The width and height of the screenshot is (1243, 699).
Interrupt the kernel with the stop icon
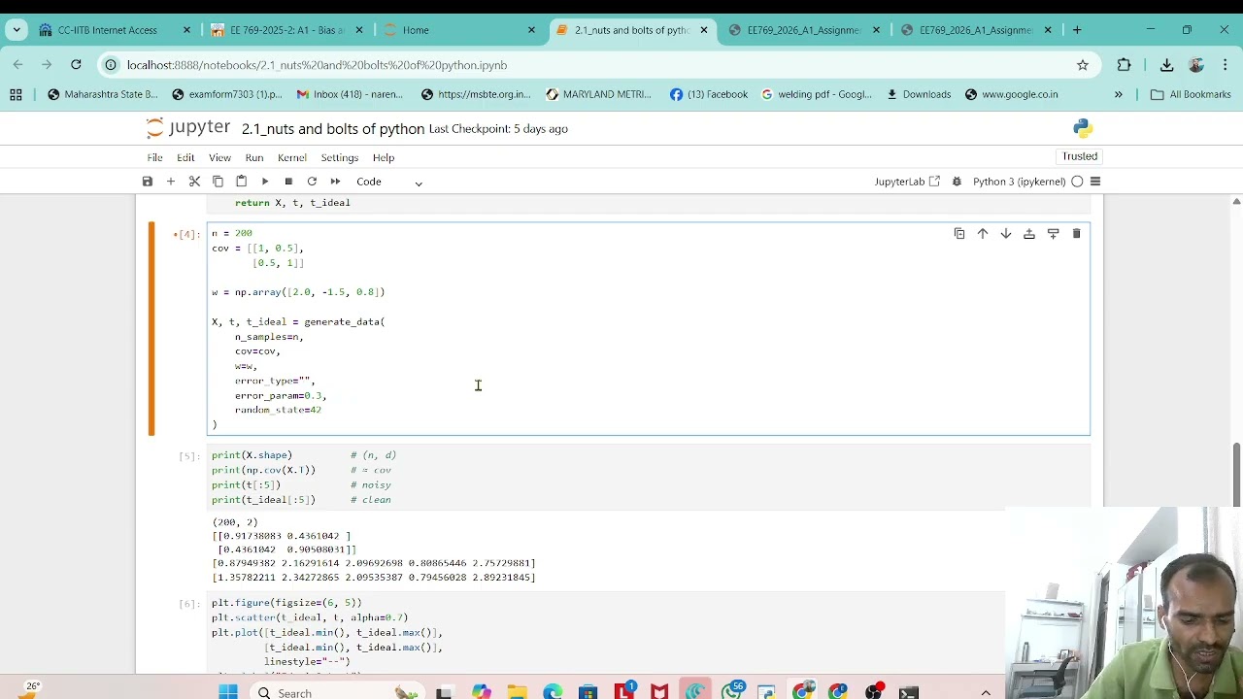288,182
